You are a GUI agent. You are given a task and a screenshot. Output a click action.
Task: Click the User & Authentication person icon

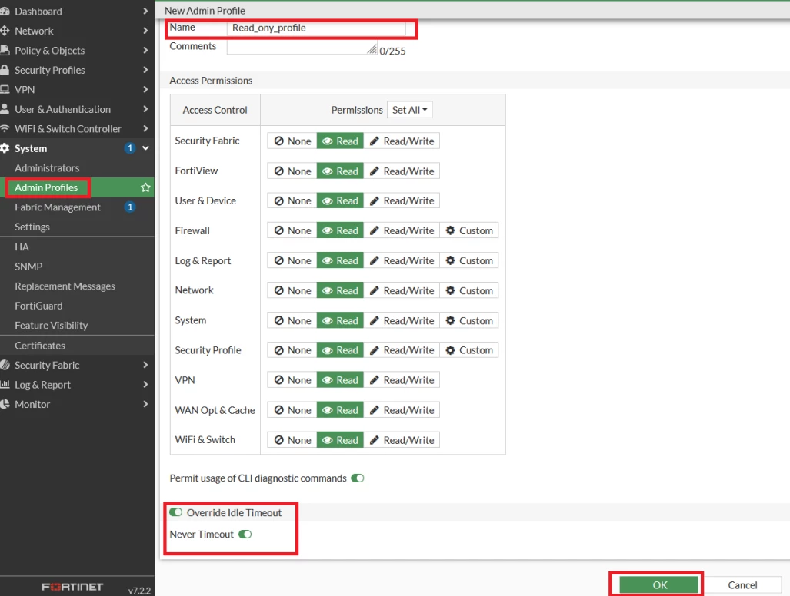coord(5,109)
